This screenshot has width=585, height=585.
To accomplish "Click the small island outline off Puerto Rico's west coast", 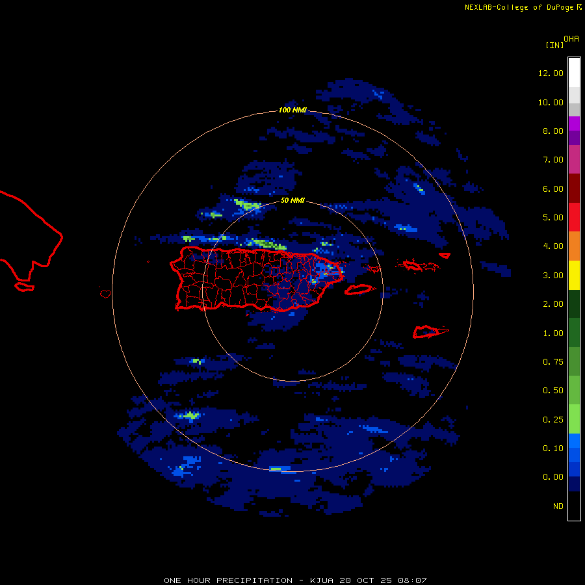I will pyautogui.click(x=105, y=294).
